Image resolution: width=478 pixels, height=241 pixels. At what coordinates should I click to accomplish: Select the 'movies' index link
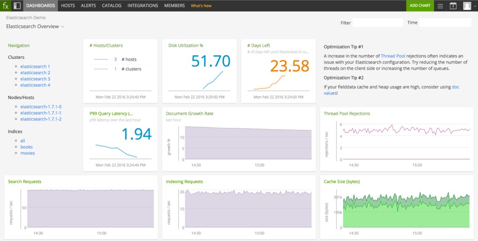(28, 153)
